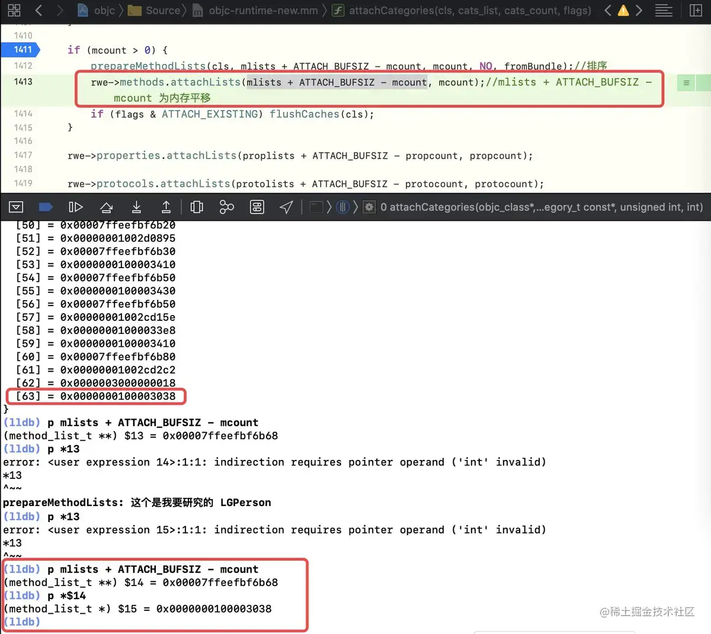Click the prepareMethodLists LGPerson log line
Viewport: 711px width, 634px height.
point(137,503)
